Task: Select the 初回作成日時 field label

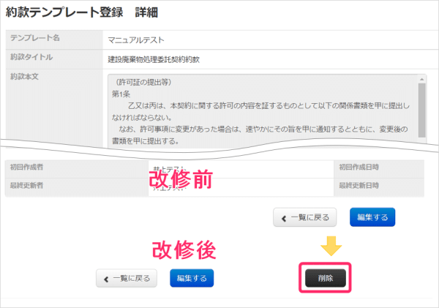Action: (x=359, y=168)
